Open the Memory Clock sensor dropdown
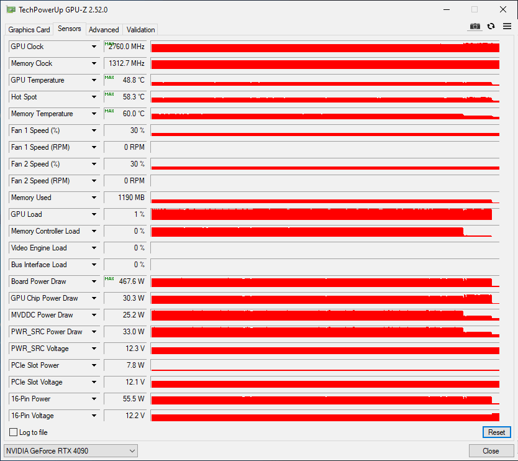 [94, 63]
